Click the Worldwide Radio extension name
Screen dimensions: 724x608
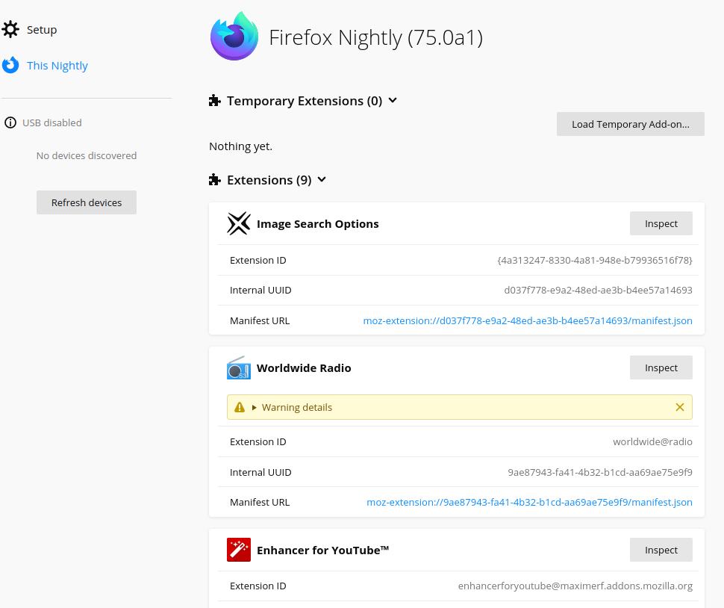pyautogui.click(x=304, y=367)
